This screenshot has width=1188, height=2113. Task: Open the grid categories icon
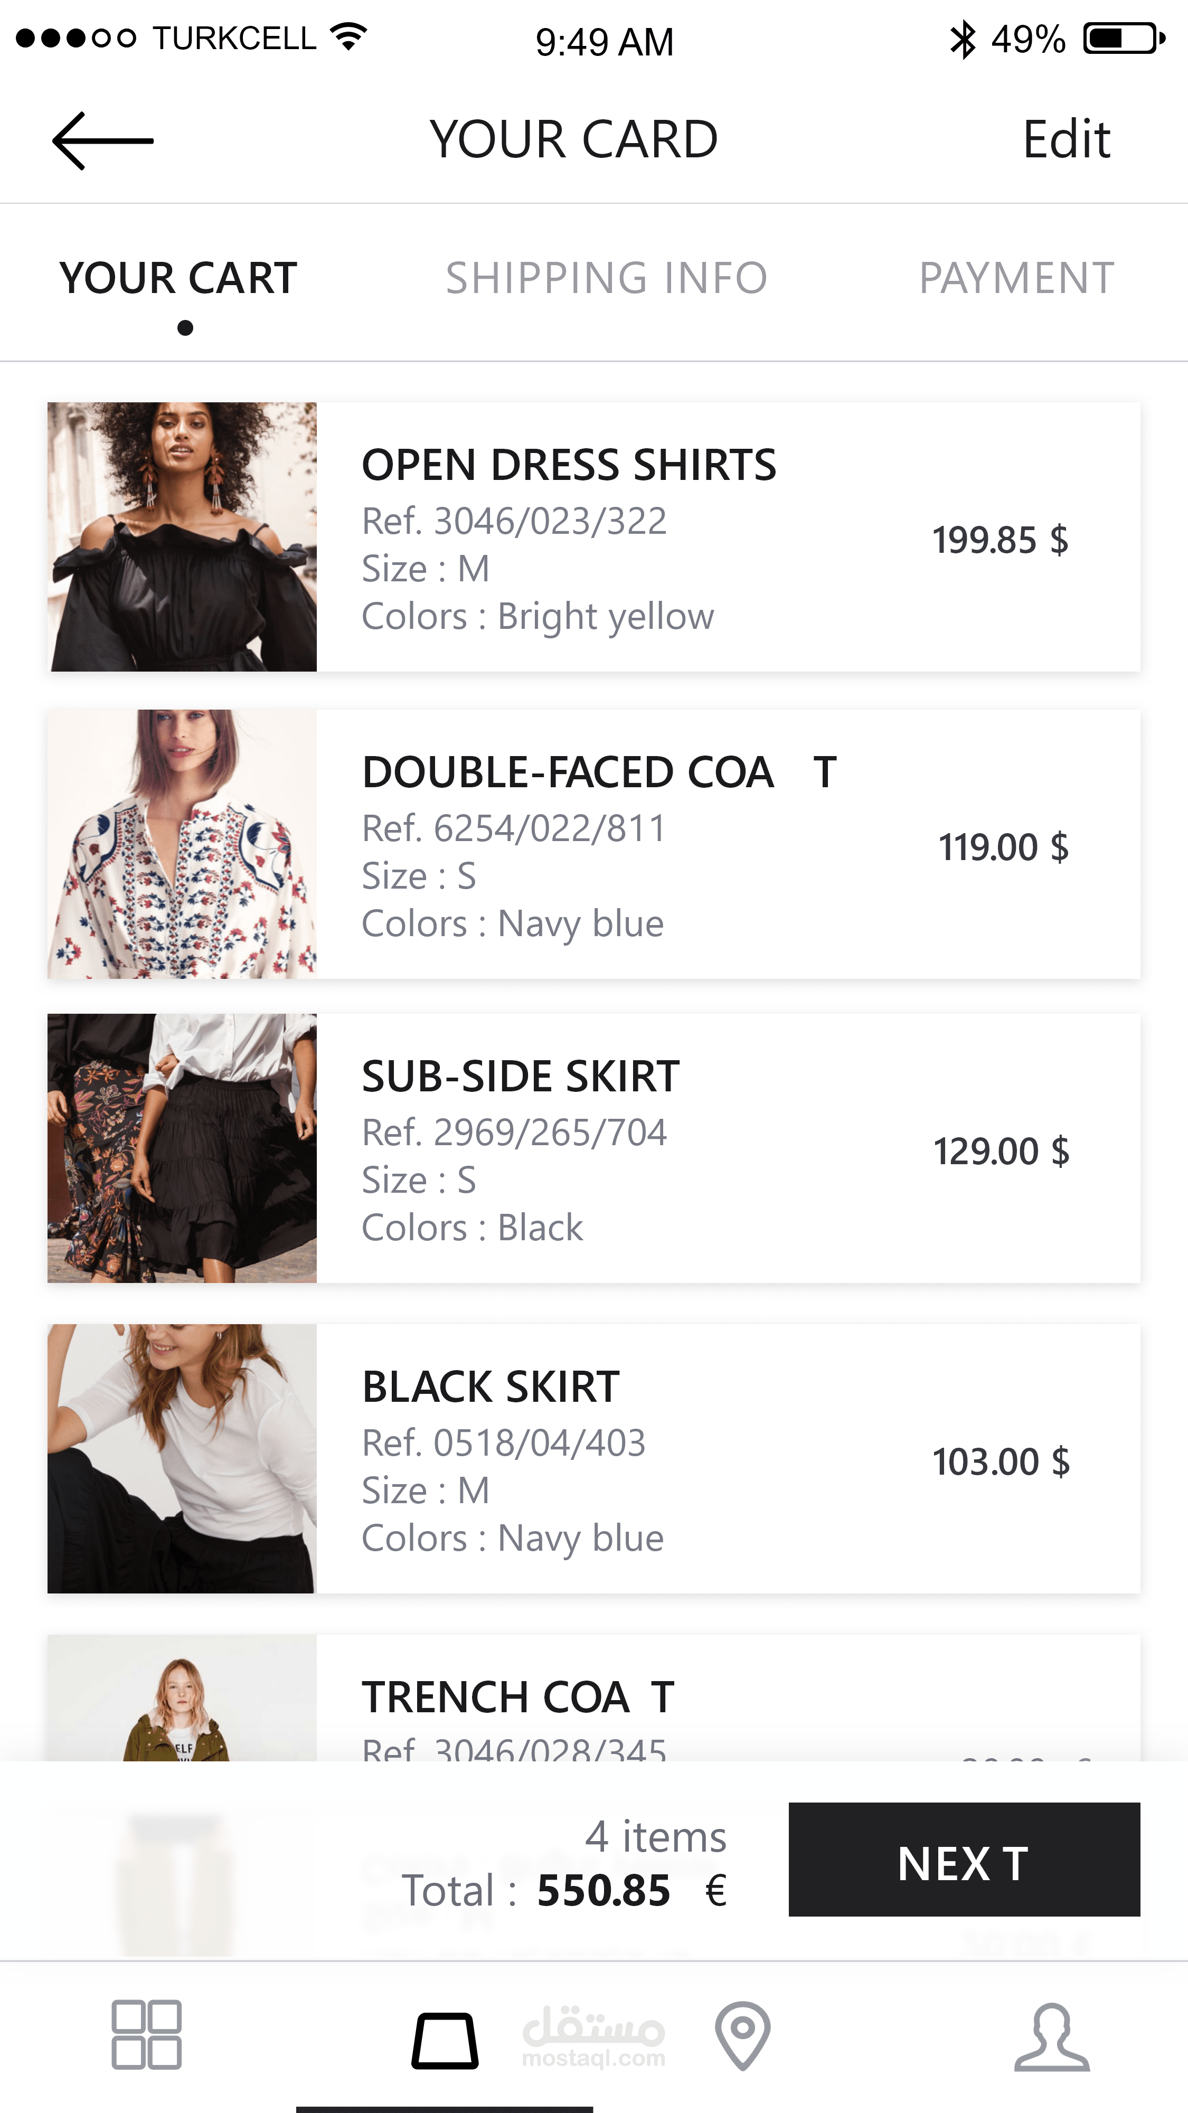(146, 2034)
